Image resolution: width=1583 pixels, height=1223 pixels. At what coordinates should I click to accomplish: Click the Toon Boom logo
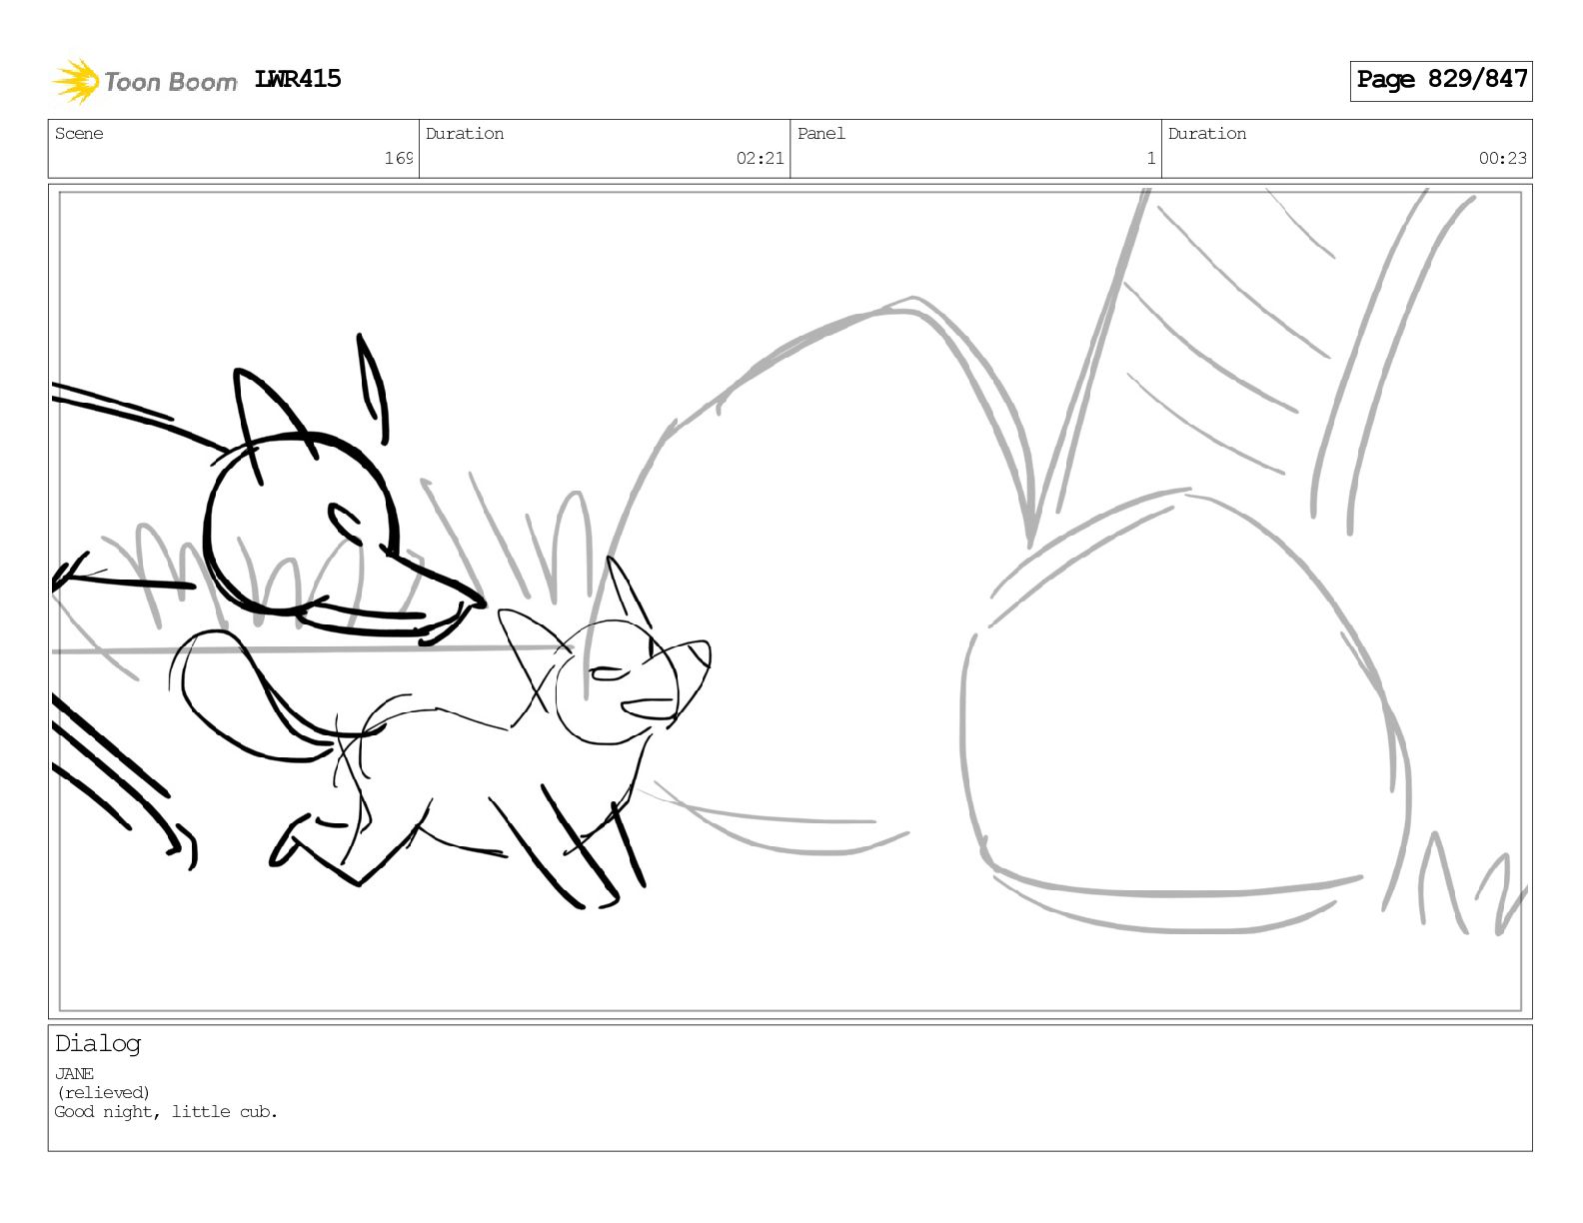(x=145, y=81)
